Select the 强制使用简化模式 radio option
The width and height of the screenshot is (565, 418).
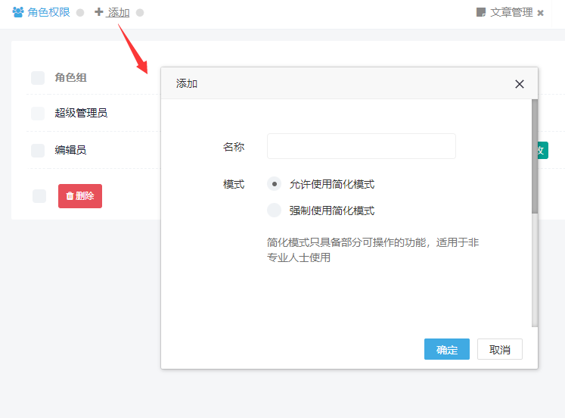click(275, 211)
